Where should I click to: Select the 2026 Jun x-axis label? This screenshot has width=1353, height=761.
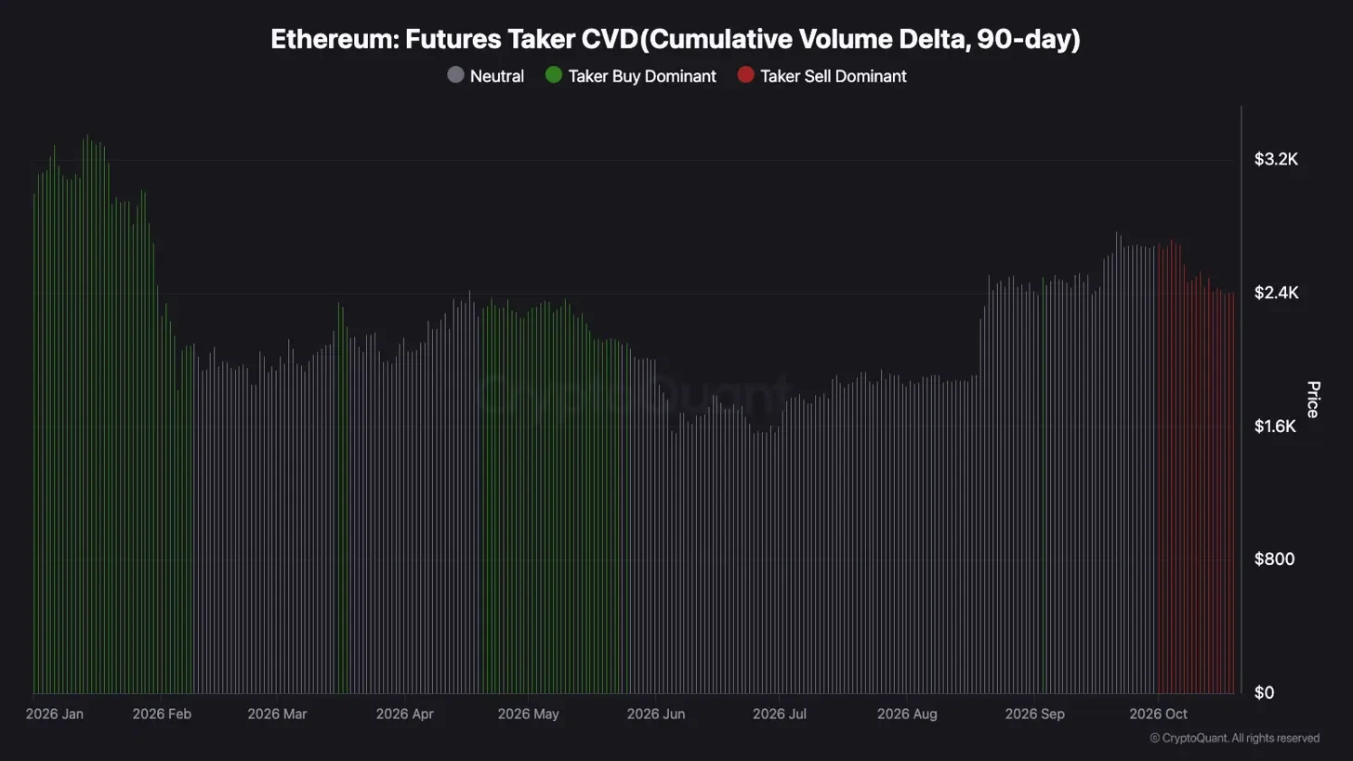tap(656, 714)
